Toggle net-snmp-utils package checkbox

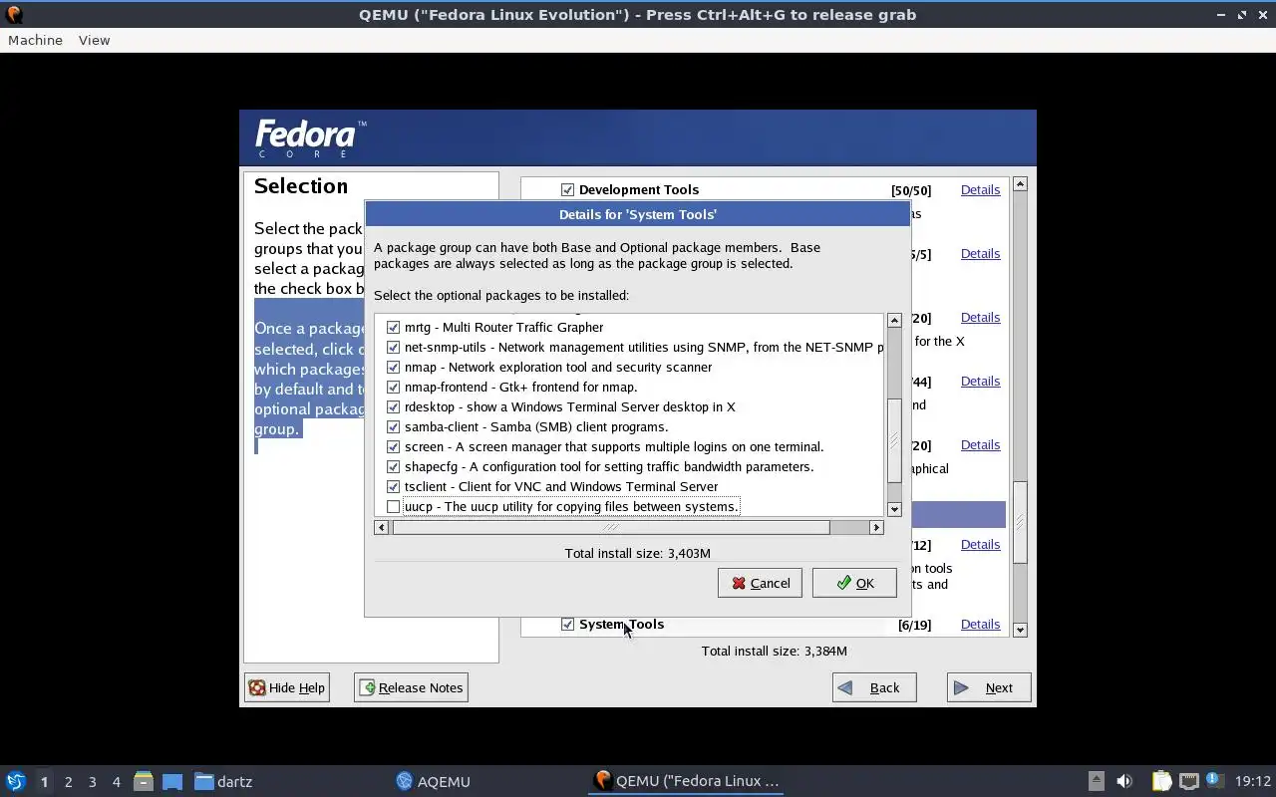pos(393,347)
